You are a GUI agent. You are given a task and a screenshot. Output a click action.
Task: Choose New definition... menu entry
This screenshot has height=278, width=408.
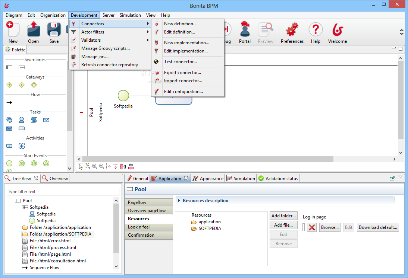(188, 23)
